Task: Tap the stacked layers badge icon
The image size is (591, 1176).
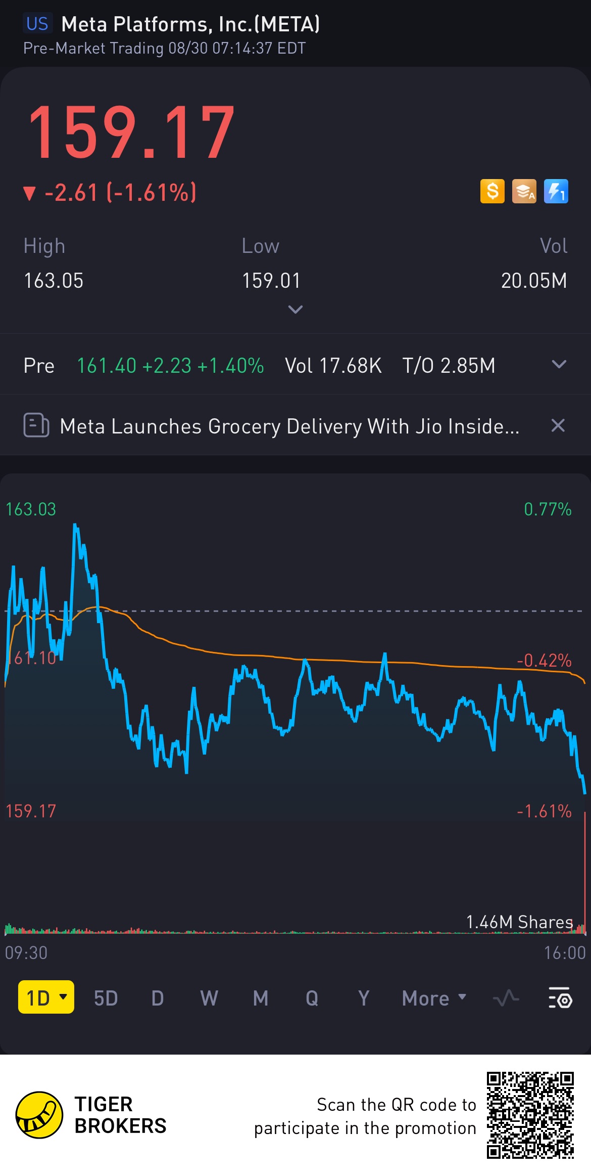Action: point(524,191)
